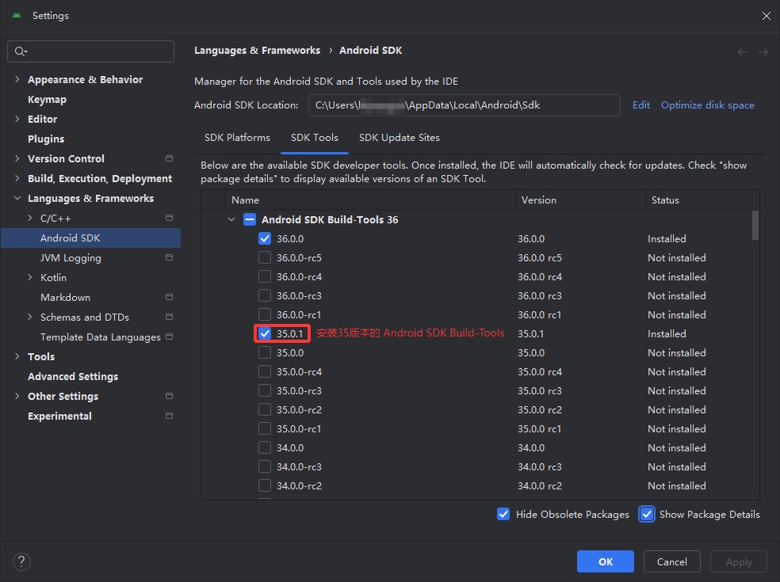Image resolution: width=780 pixels, height=582 pixels.
Task: Open Advanced Settings page
Action: point(73,376)
